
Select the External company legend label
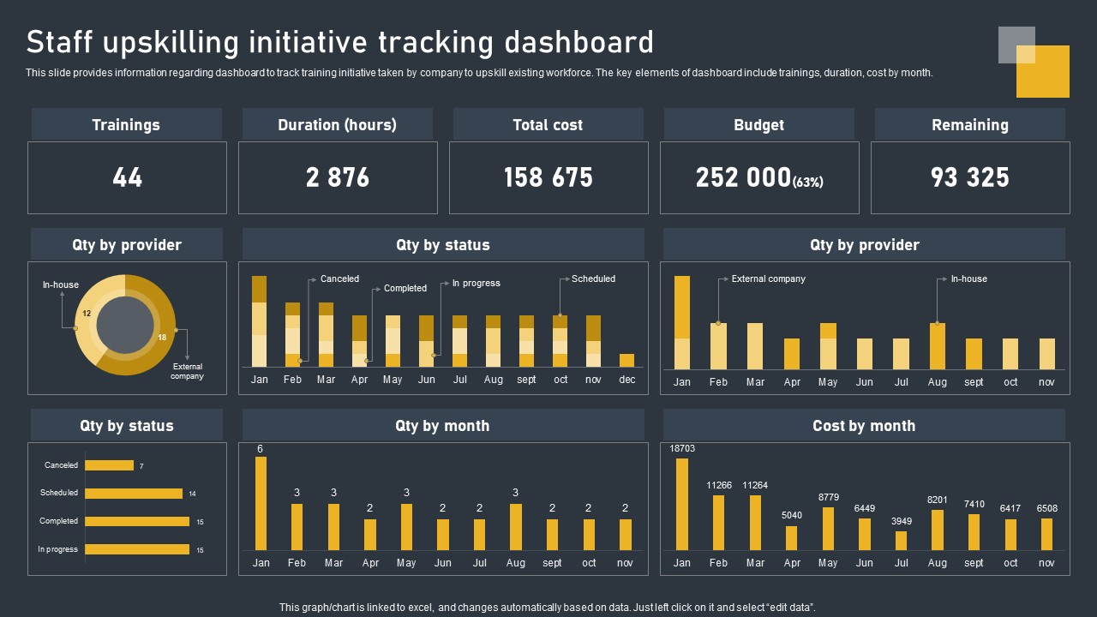tap(768, 279)
